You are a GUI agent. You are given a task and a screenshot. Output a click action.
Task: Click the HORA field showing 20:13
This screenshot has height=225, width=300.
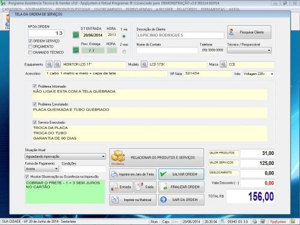(x=112, y=35)
